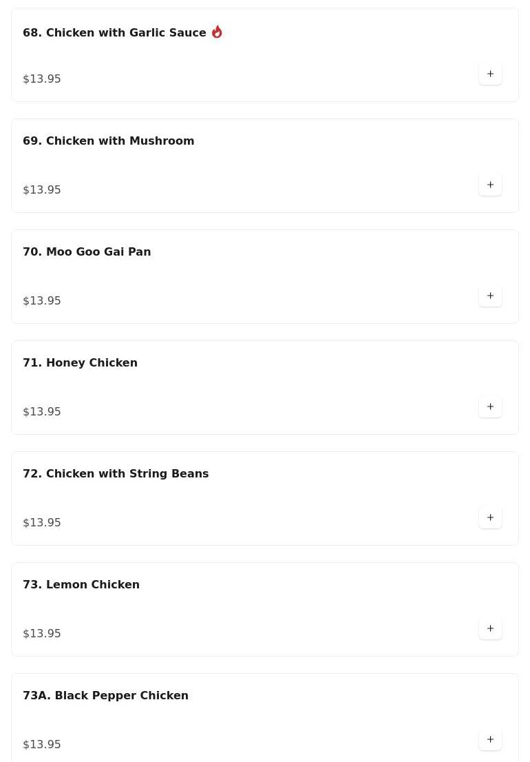Add Lemon Chicken with plus button
This screenshot has width=530, height=762.
tap(490, 628)
